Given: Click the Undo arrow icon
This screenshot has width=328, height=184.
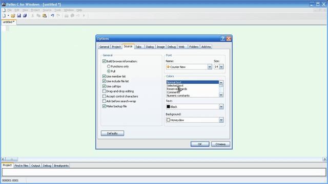Looking at the screenshot, I should pos(52,16).
